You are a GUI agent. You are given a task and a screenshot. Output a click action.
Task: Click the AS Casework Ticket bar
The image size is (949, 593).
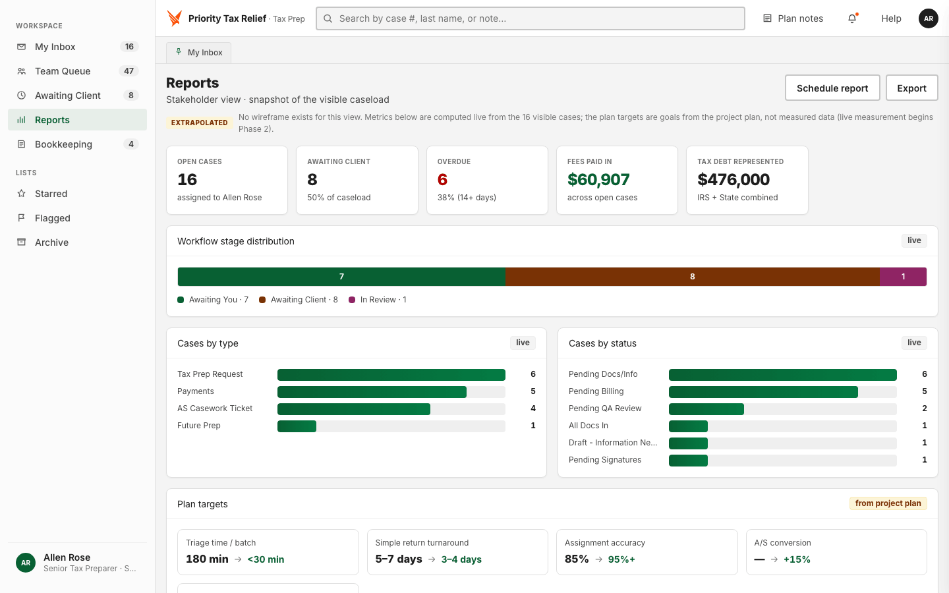[354, 409]
